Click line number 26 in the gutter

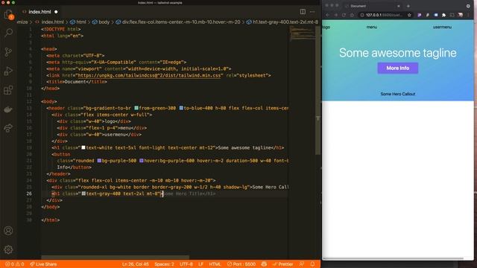(29, 194)
